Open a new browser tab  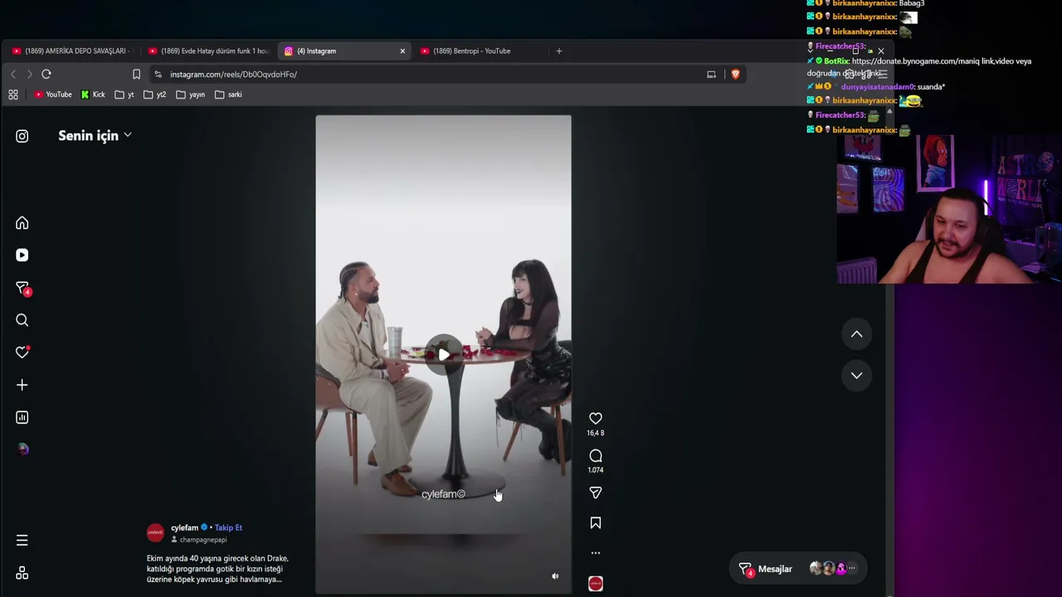click(x=559, y=51)
